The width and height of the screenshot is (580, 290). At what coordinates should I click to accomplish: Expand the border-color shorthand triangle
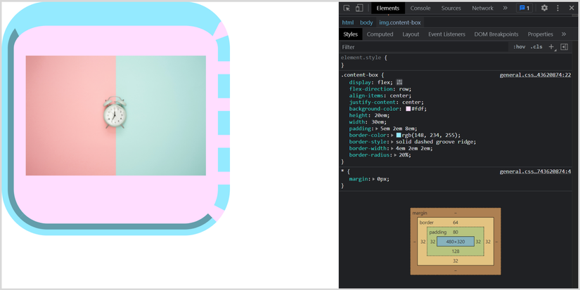tap(392, 136)
